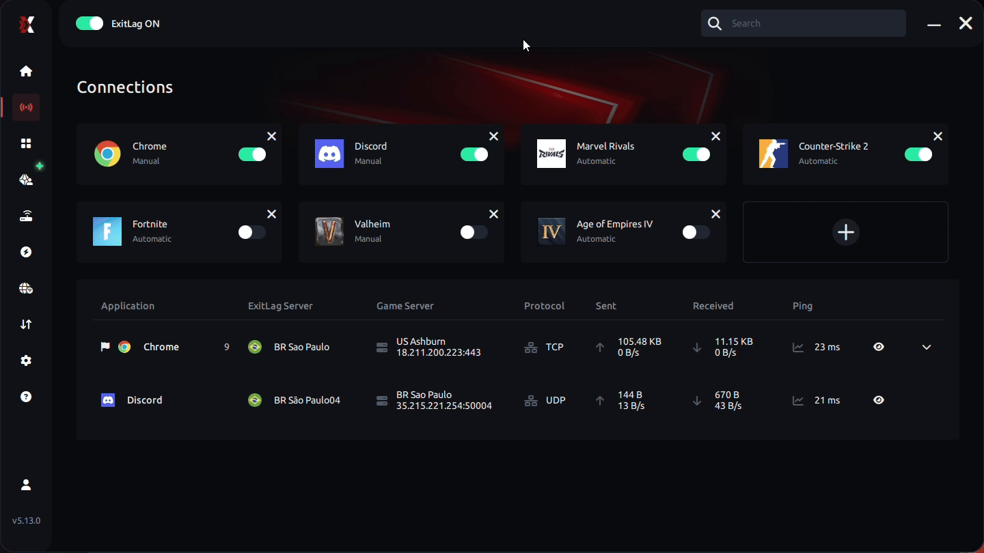Add a new connection with the plus button
984x553 pixels.
(845, 232)
